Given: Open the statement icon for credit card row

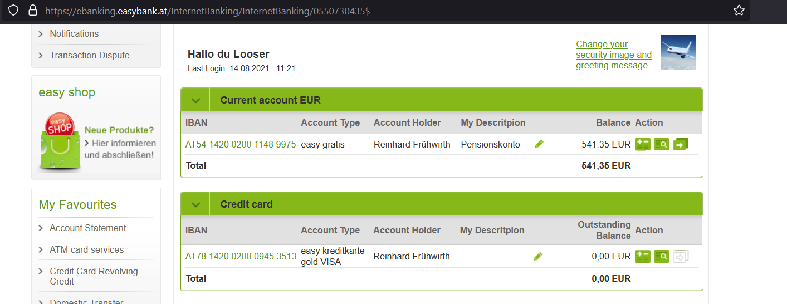Looking at the screenshot, I should (643, 257).
